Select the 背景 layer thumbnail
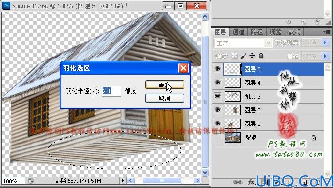The height and width of the screenshot is (188, 334). [233, 138]
